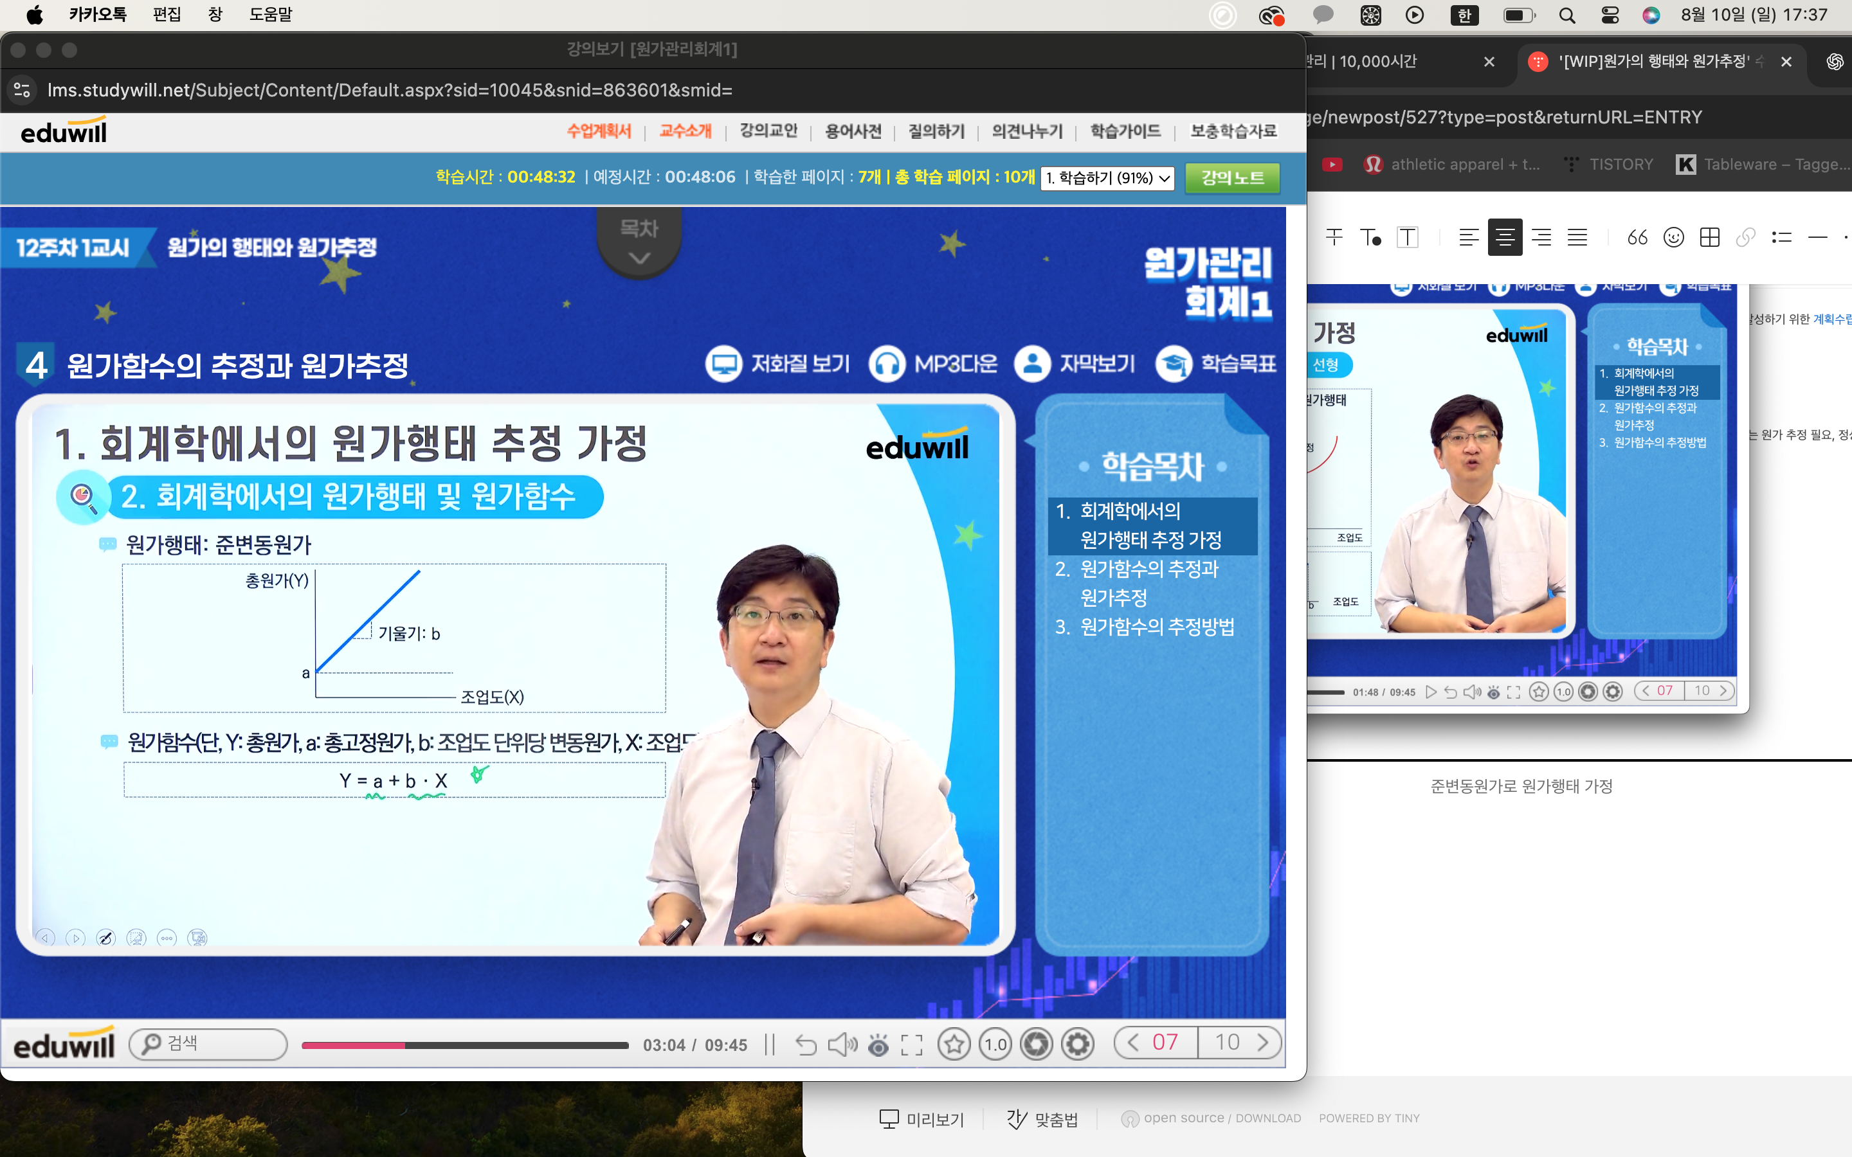Seek on the lecture progress bar

[464, 1045]
